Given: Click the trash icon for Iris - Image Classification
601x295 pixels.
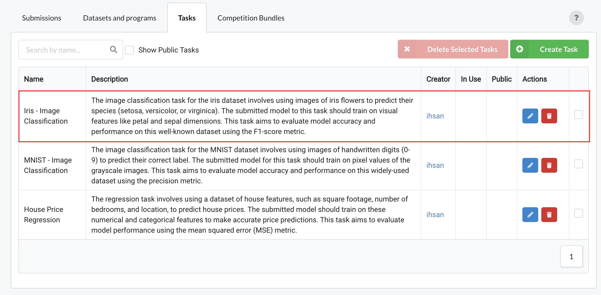Looking at the screenshot, I should click(549, 116).
